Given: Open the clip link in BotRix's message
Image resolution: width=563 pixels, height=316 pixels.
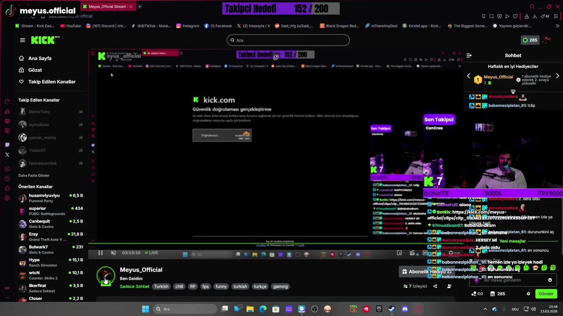Looking at the screenshot, I should click(482, 215).
